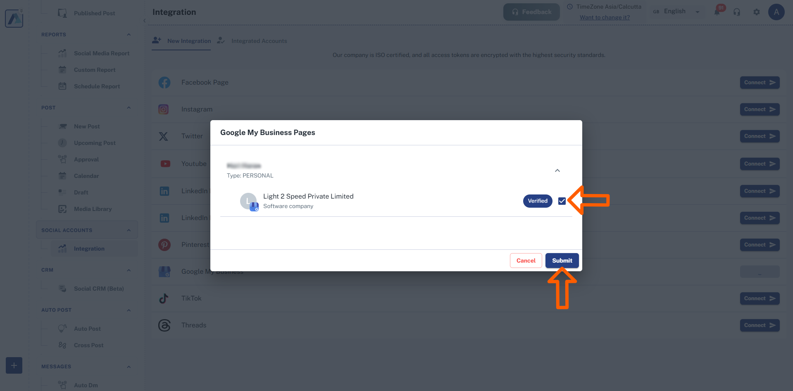Submit the Google My Business pages
This screenshot has height=391, width=793.
coord(562,261)
